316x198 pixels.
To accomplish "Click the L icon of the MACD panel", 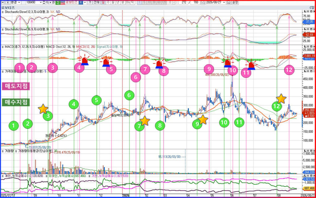I will click(306, 46).
